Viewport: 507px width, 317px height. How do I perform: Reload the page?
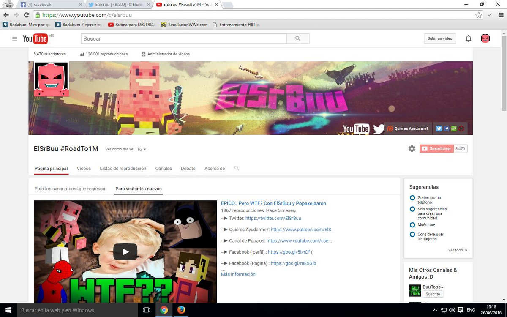[27, 15]
